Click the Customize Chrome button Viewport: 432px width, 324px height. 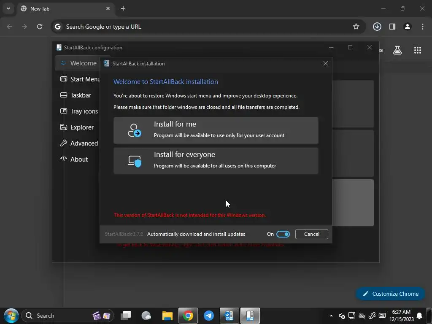click(390, 294)
